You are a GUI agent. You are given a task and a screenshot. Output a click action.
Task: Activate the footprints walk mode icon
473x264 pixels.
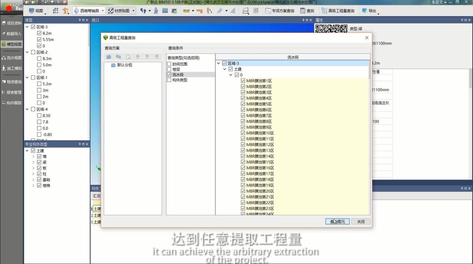coord(143,11)
